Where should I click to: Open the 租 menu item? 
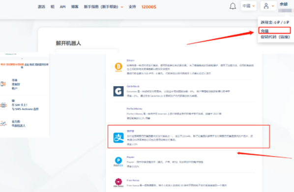tap(53, 7)
